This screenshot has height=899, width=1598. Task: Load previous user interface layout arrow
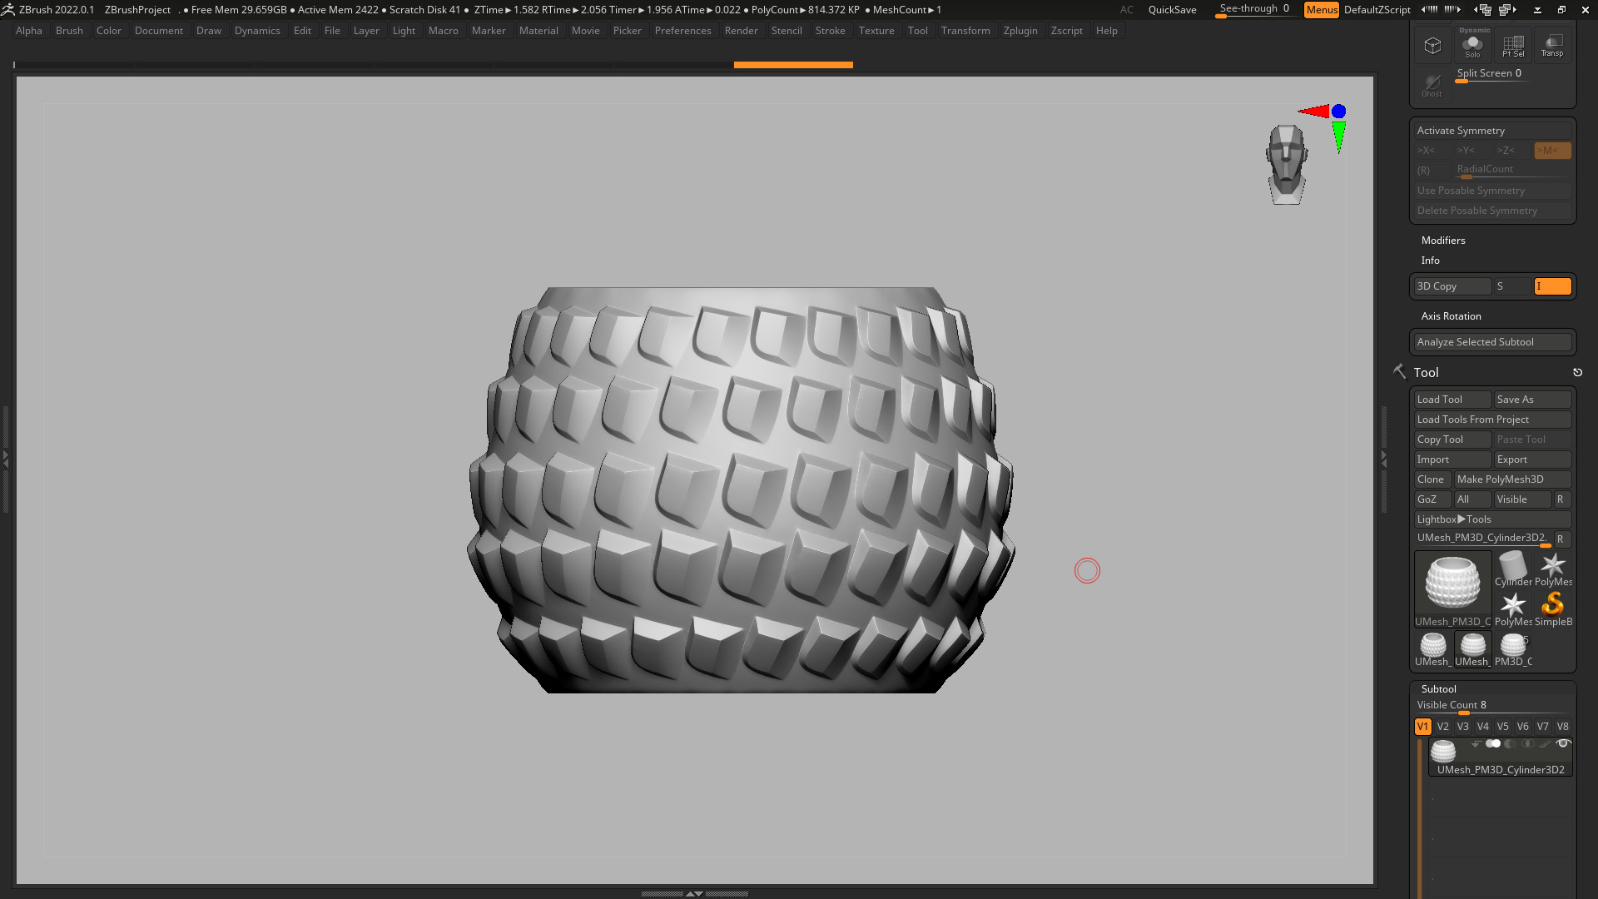tap(1483, 10)
